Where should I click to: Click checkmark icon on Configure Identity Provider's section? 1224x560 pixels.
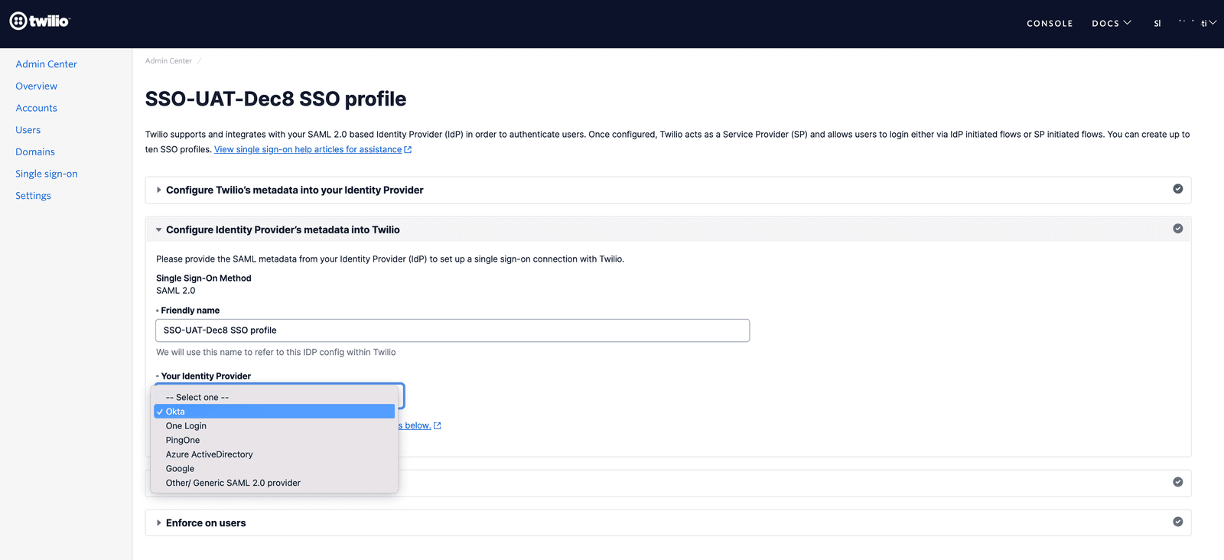click(1177, 229)
